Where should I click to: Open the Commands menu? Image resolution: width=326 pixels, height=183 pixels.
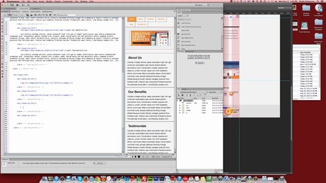(x=68, y=1)
